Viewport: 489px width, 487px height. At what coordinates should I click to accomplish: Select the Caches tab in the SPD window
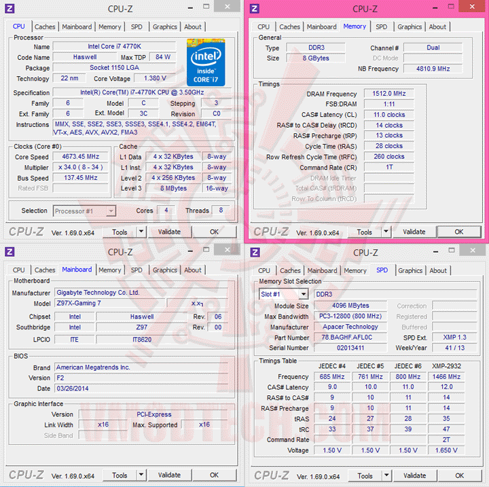coord(290,271)
